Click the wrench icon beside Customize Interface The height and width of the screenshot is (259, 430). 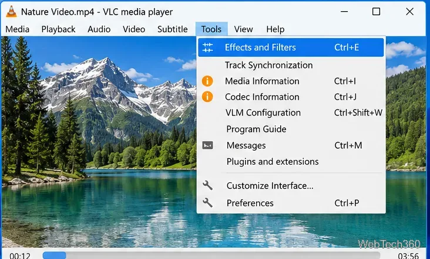[207, 185]
